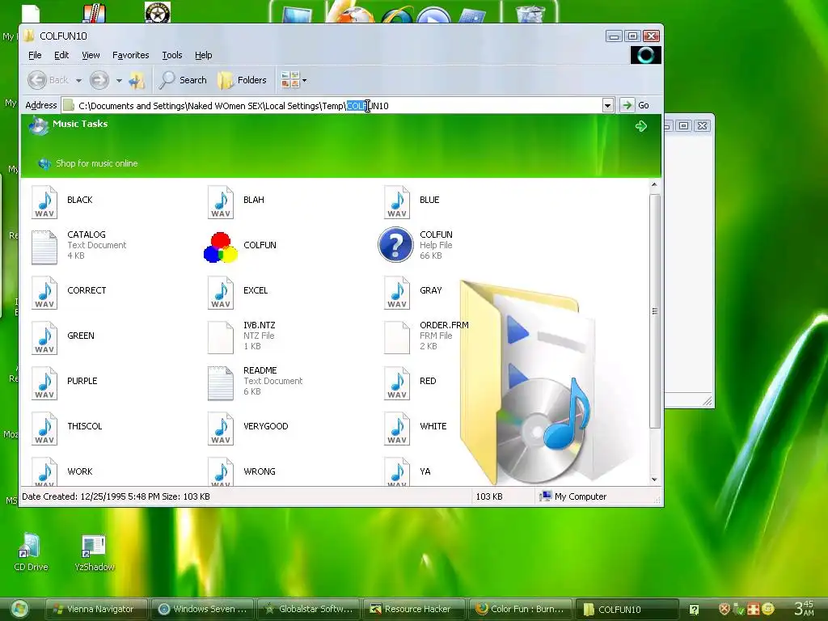Click the scroll down arrow of file list
828x621 pixels.
654,479
